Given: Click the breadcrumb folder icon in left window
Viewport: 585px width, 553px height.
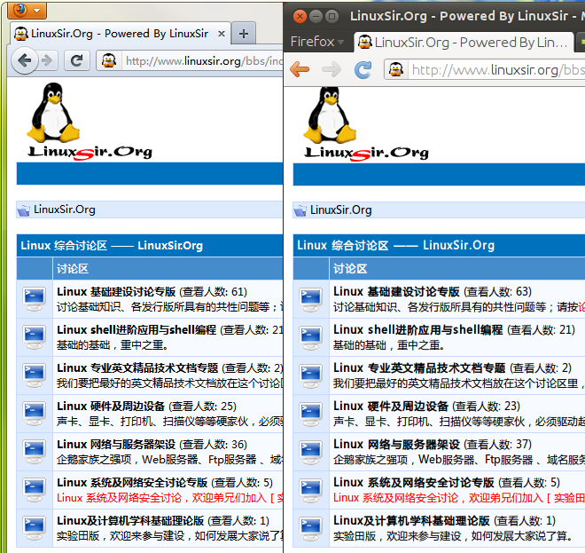Looking at the screenshot, I should pos(24,210).
